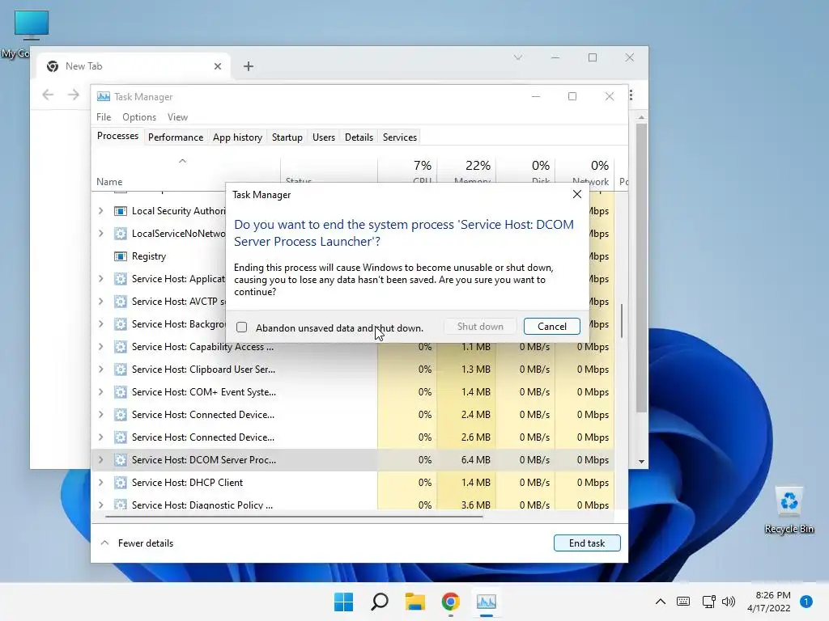This screenshot has width=829, height=621.
Task: Expand Local Security Authority process row
Action: click(x=100, y=211)
